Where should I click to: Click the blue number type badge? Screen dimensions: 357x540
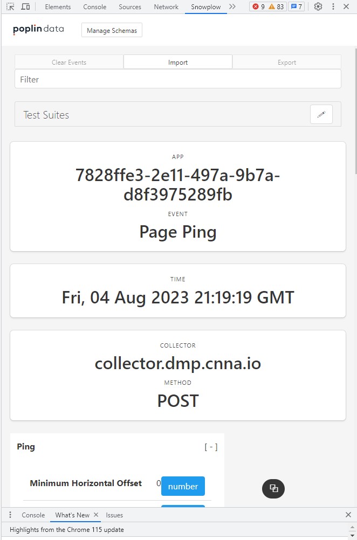(183, 486)
